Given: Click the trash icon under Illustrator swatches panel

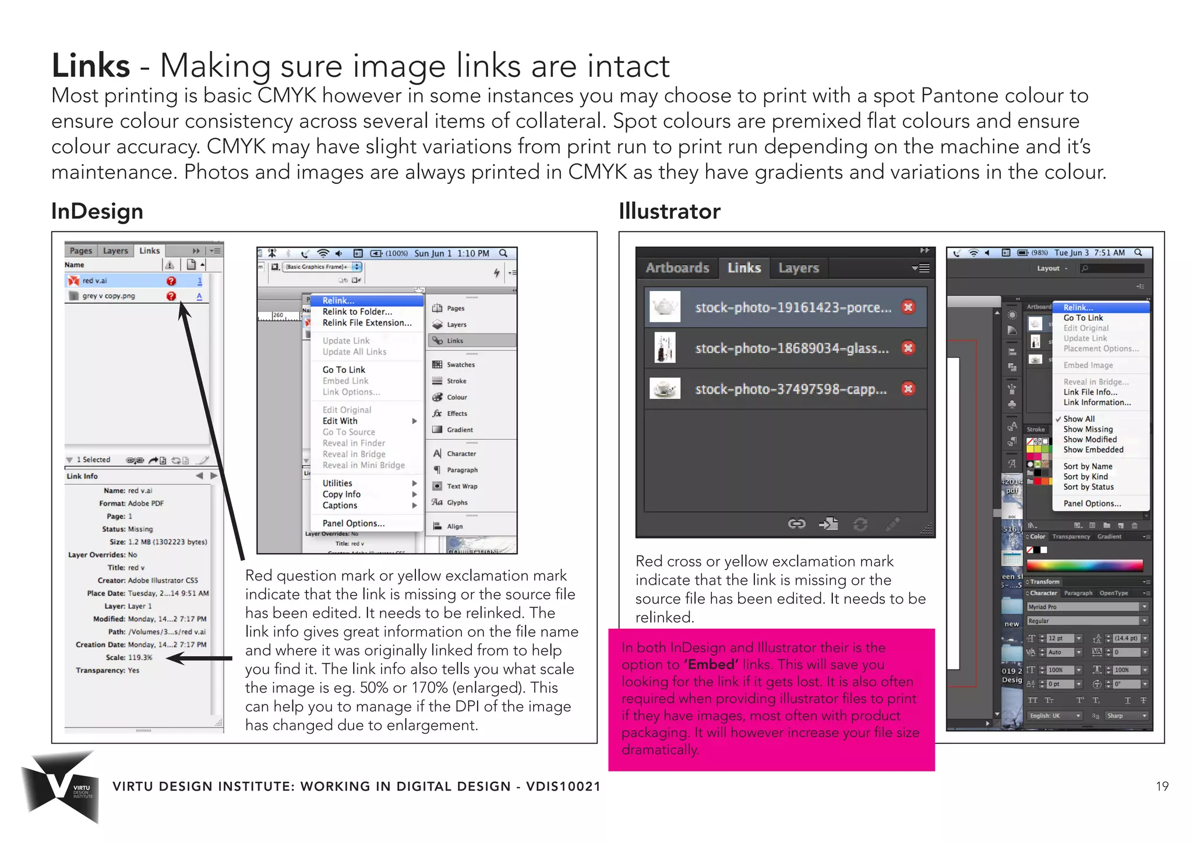Looking at the screenshot, I should point(1134,525).
